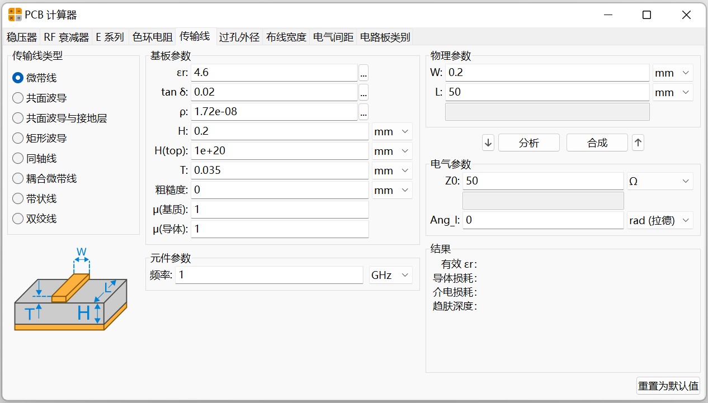The image size is (708, 403).
Task: Switch to 电气间距 tab
Action: click(333, 37)
